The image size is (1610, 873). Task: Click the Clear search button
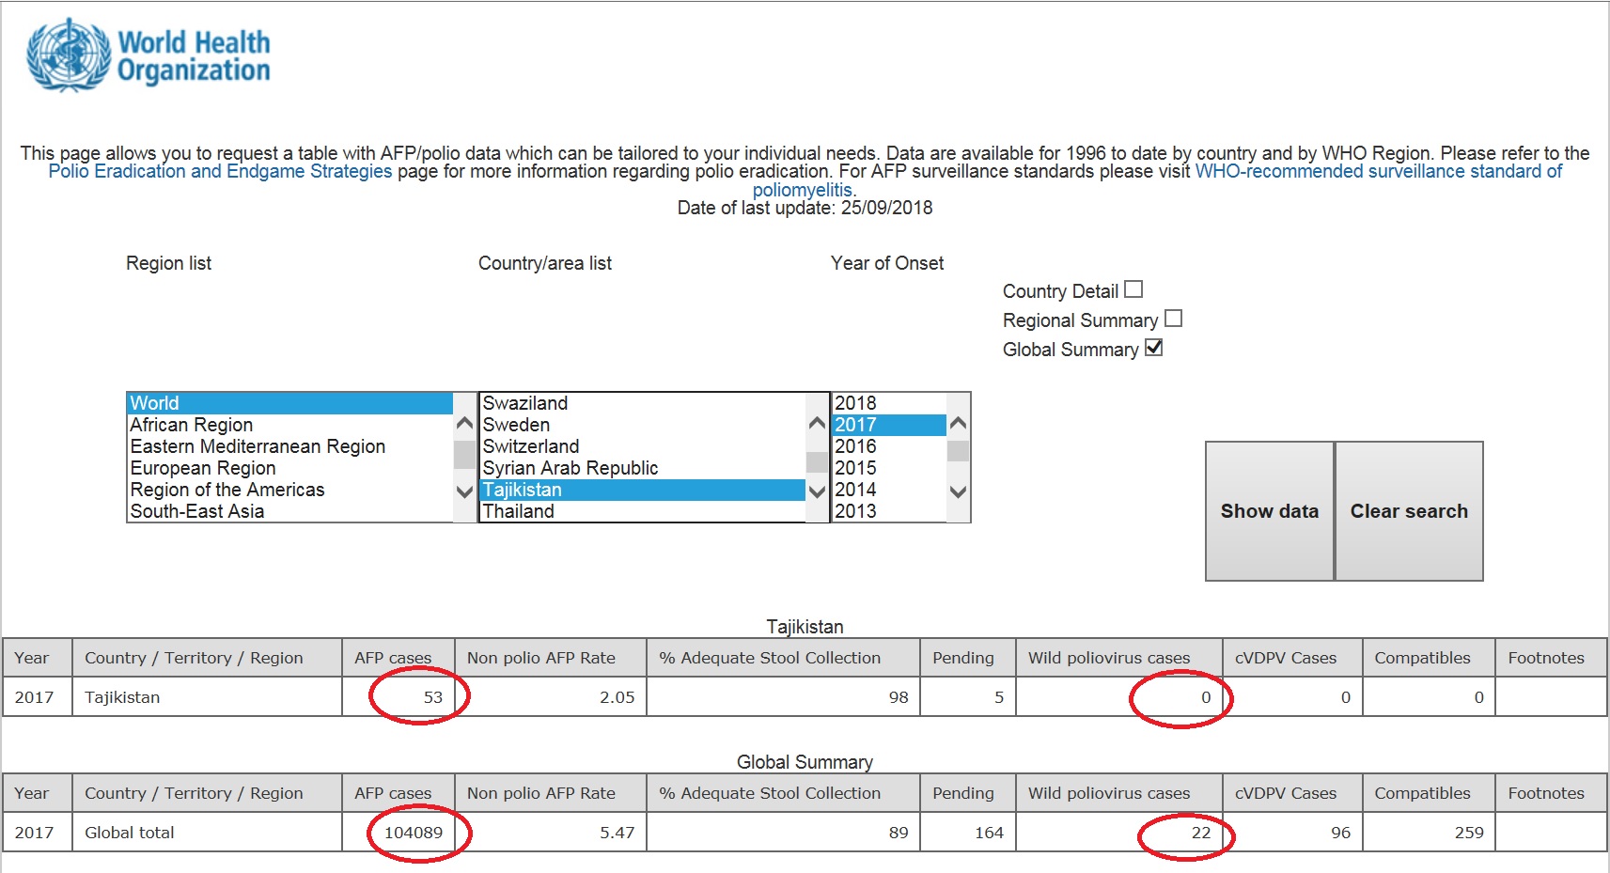1409,511
